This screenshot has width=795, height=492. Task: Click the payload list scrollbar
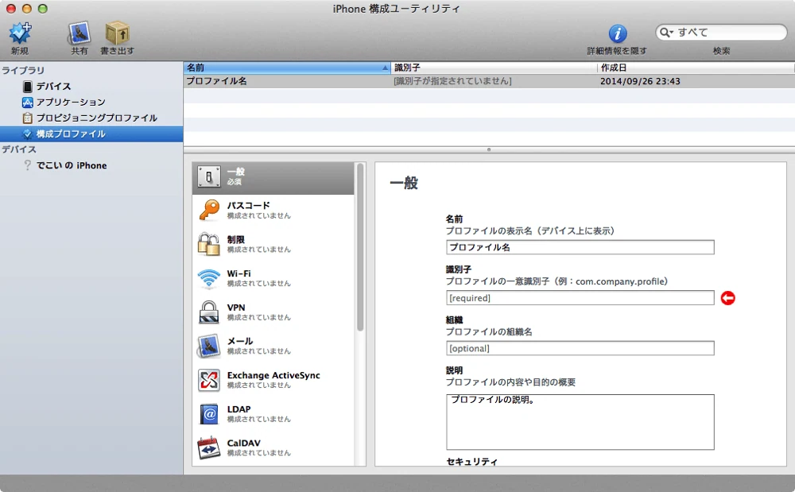(360, 247)
